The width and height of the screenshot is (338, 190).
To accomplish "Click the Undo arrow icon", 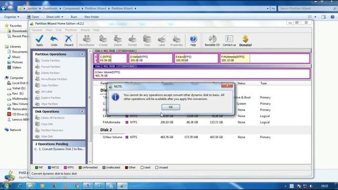I will tap(54, 39).
